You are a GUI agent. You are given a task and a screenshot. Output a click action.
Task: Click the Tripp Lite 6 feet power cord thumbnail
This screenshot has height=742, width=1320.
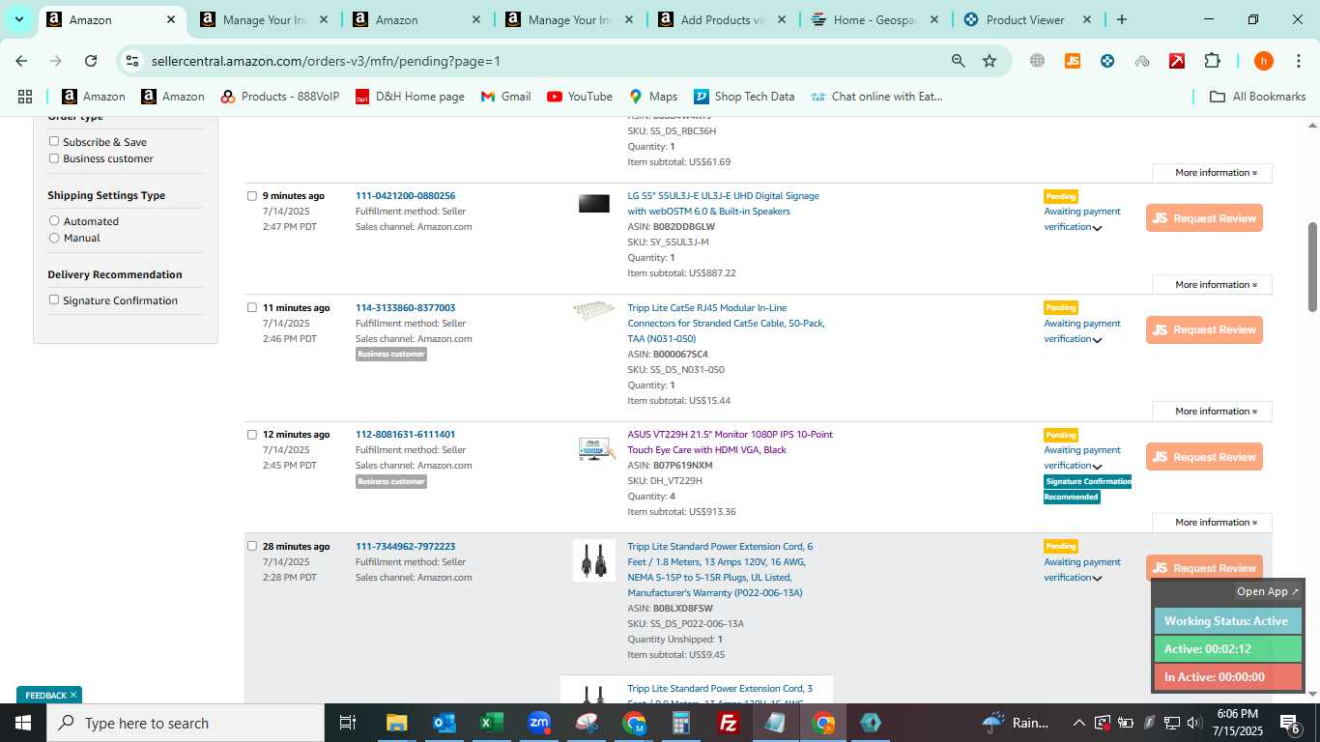(x=593, y=560)
